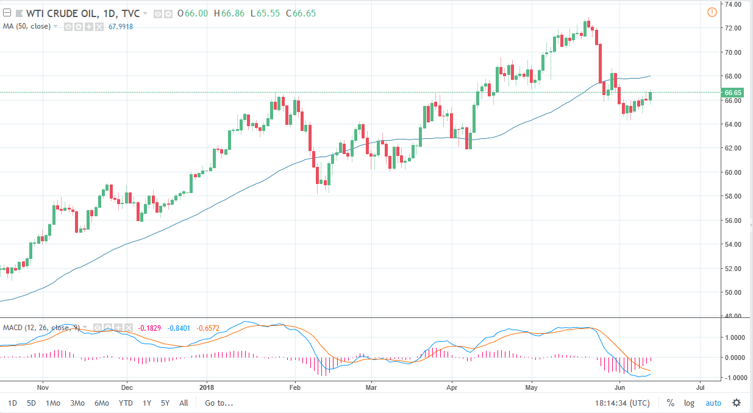Open the WTI CRUDE OIL chart settings gear
This screenshot has width=753, height=413.
168,13
